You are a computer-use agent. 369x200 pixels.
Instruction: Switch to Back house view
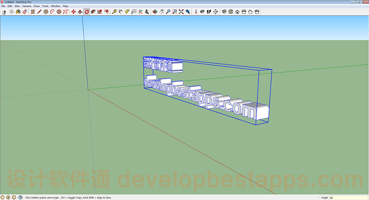(x=250, y=12)
